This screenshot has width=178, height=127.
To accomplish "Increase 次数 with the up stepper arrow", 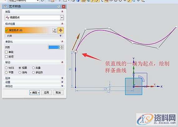I will [62, 46].
